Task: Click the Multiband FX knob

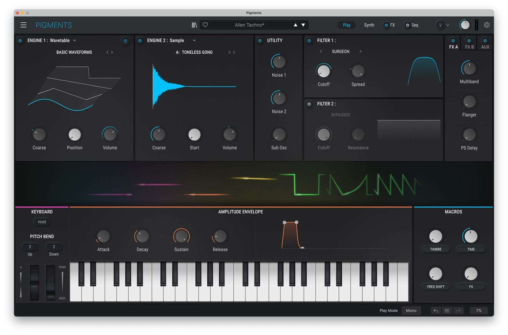Action: [469, 68]
